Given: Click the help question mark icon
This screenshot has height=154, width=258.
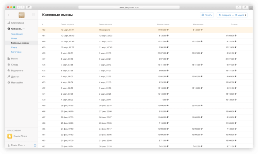Looking at the screenshot, I should [x=35, y=145].
